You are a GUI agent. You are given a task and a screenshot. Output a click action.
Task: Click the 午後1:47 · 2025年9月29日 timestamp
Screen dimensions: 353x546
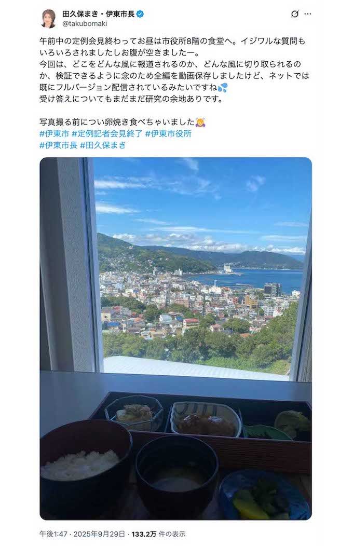(82, 534)
